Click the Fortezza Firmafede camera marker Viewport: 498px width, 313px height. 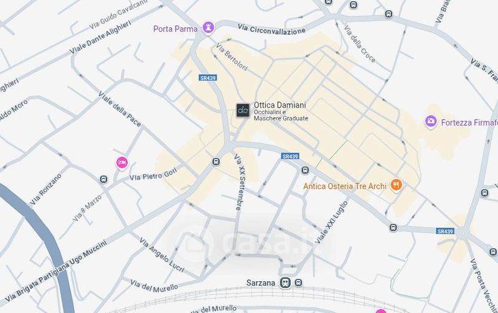(431, 121)
